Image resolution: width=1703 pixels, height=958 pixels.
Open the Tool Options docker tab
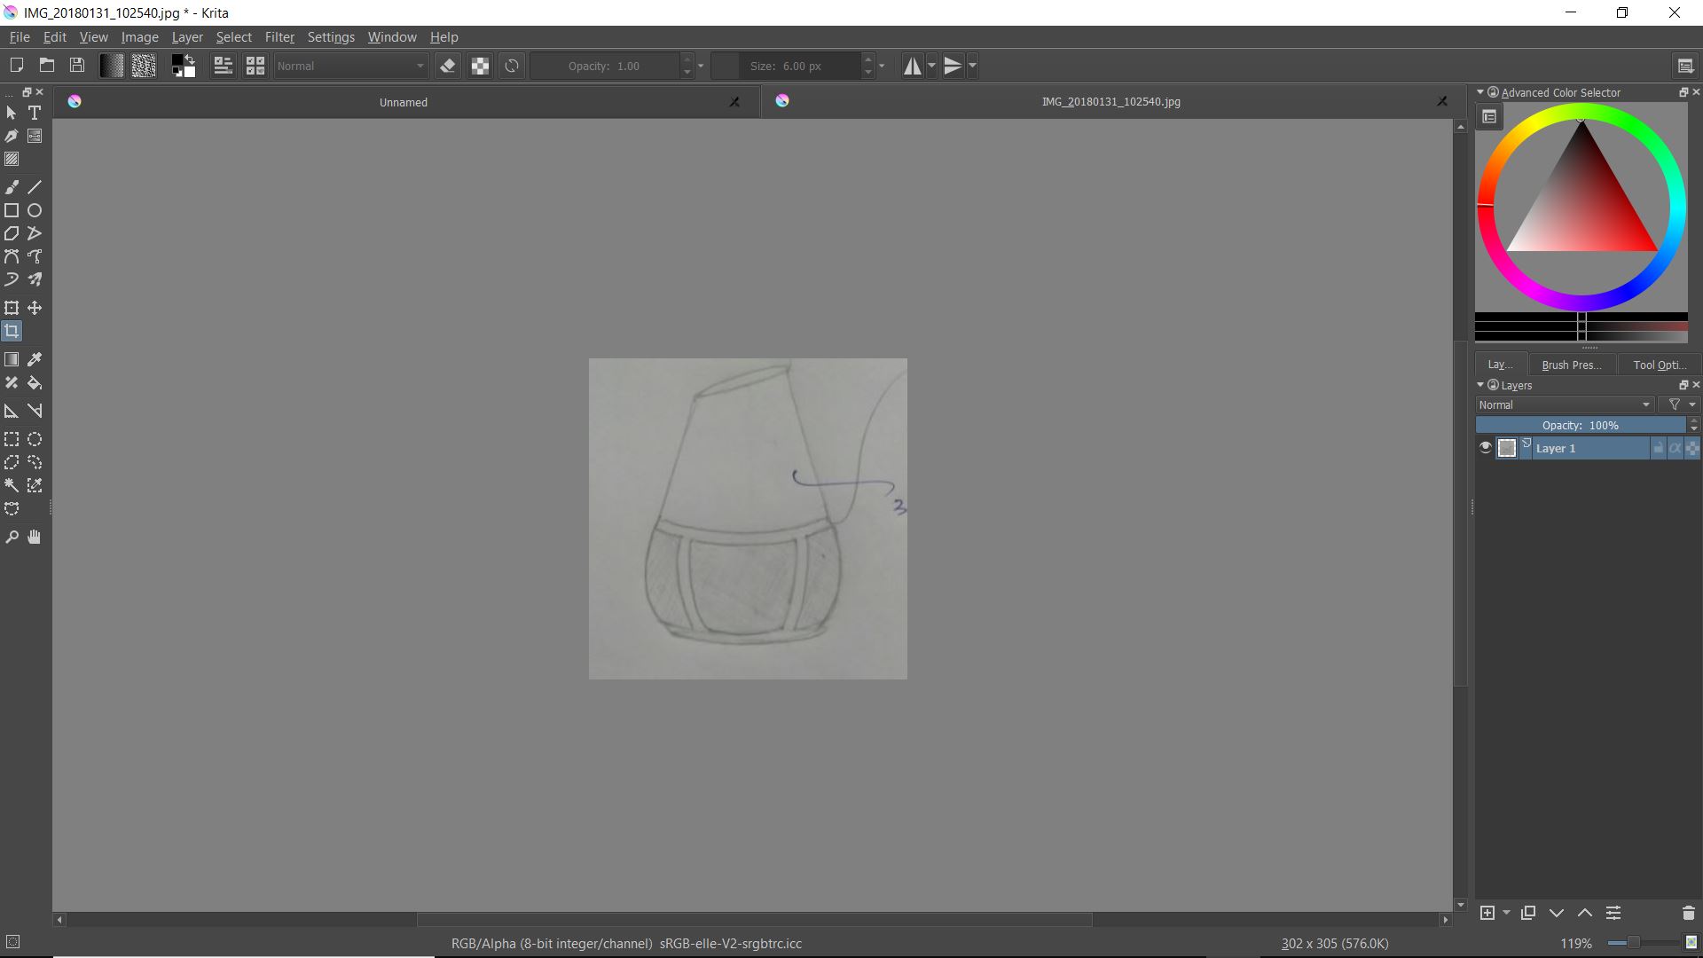click(x=1659, y=365)
